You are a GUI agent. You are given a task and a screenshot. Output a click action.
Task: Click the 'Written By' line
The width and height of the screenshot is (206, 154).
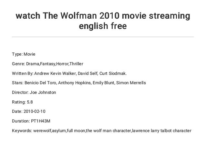[x=69, y=73]
